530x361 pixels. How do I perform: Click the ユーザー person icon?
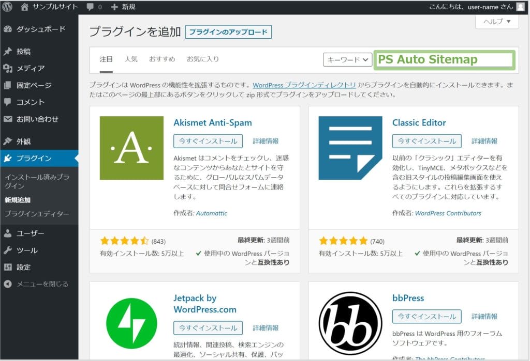pos(8,233)
